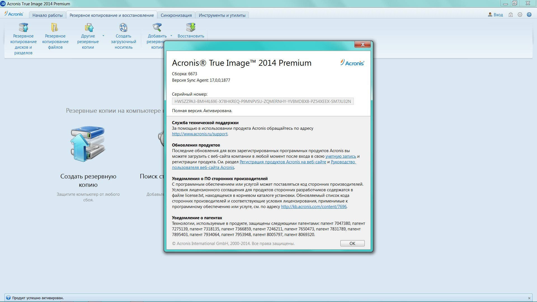Click the Вход sign-in link
Screen dimensions: 537x302
tap(495, 15)
